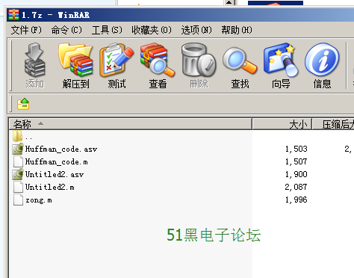The height and width of the screenshot is (278, 354).
Task: Click the size value 2,087
Action: click(296, 187)
